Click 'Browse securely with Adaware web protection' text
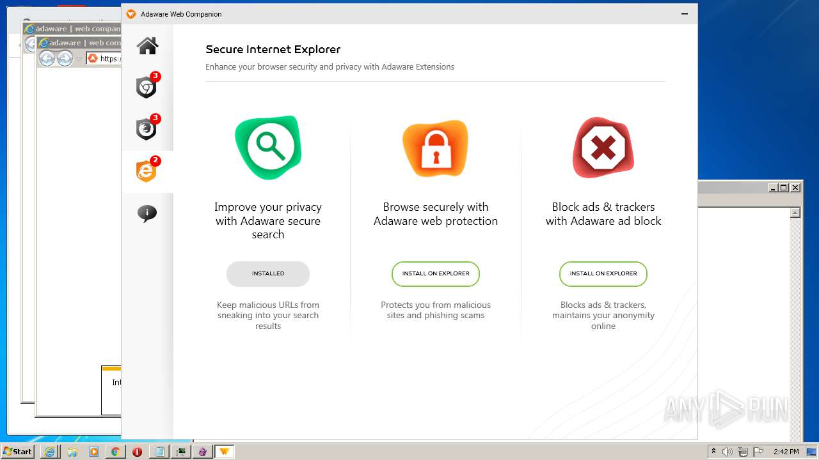The height and width of the screenshot is (460, 819). tap(436, 214)
